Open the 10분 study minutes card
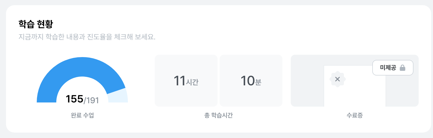 (x=251, y=80)
